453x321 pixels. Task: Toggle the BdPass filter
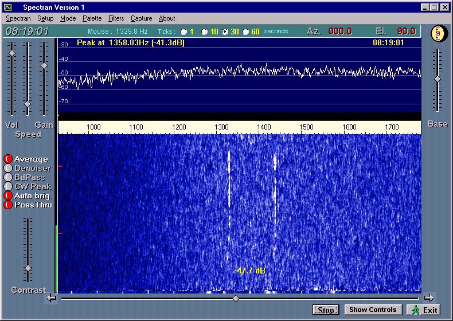[8, 178]
